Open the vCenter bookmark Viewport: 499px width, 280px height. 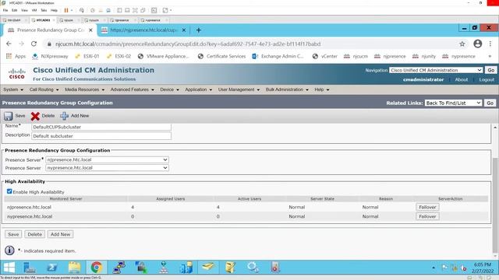pos(325,56)
